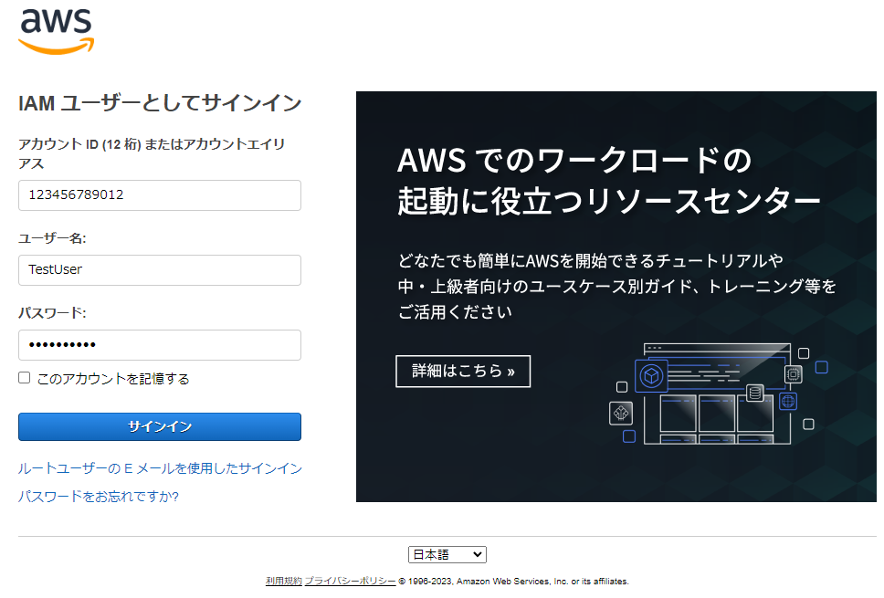Click into the masked password field
The width and height of the screenshot is (884, 598).
(160, 345)
